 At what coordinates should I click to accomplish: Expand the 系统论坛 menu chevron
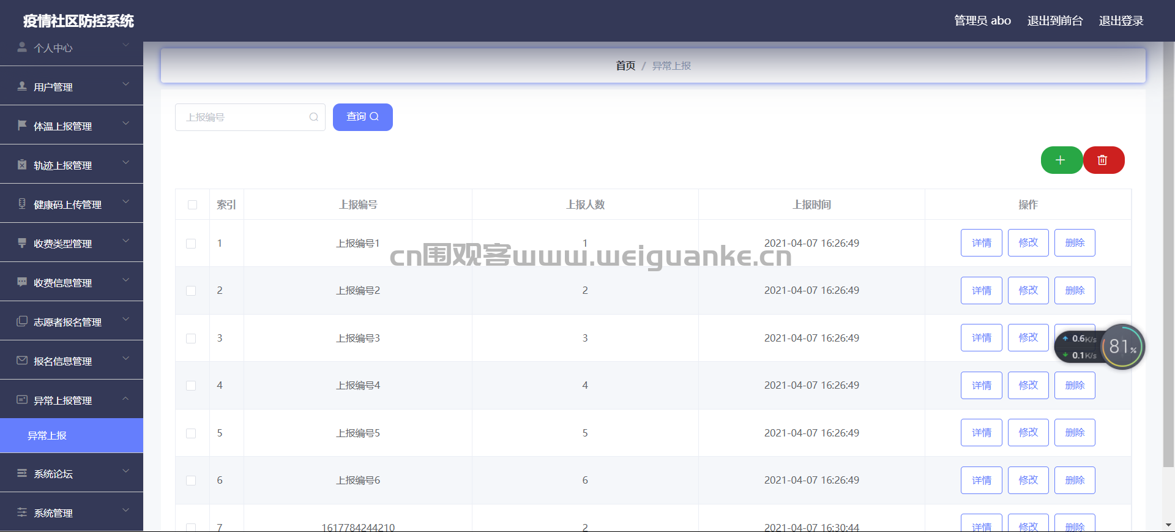[x=125, y=471]
